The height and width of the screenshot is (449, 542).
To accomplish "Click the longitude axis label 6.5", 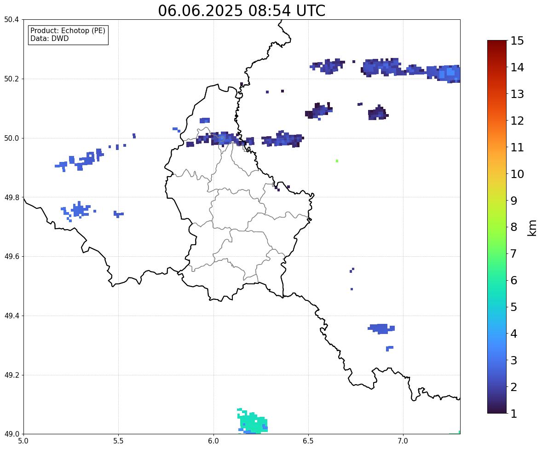I will (308, 441).
